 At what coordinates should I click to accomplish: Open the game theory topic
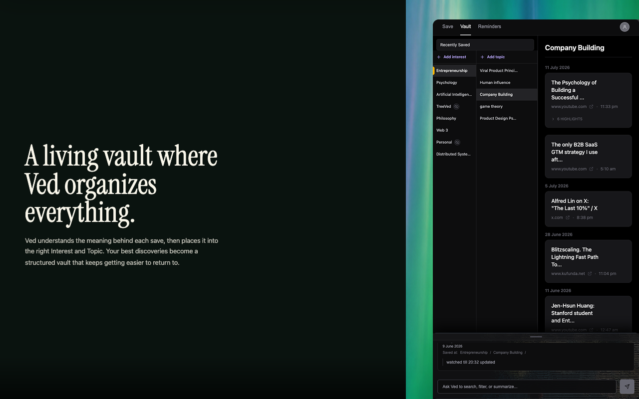[507, 107]
